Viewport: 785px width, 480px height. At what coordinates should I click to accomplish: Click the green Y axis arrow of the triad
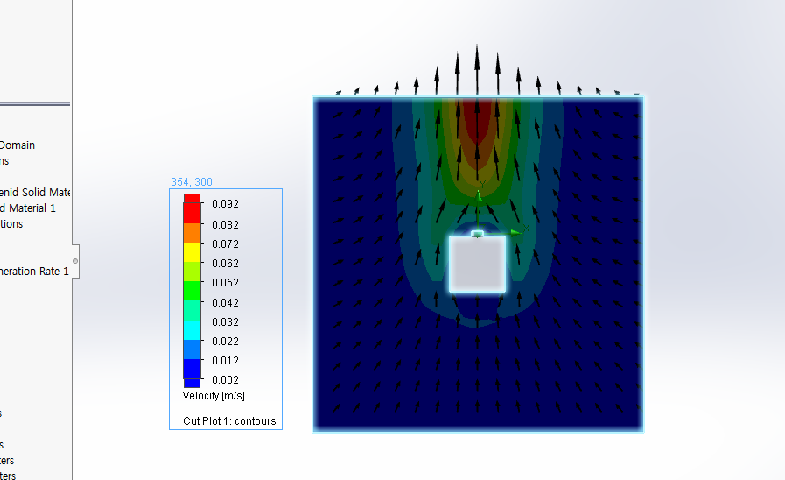click(479, 194)
